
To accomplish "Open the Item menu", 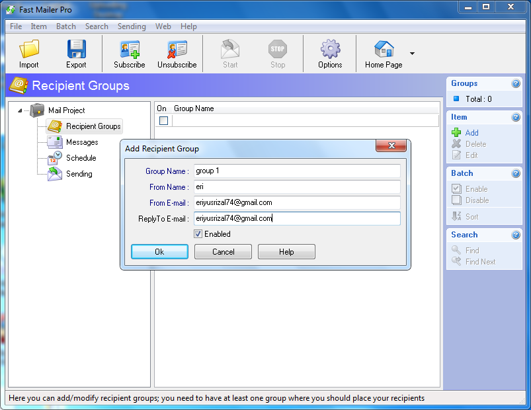I will tap(38, 26).
